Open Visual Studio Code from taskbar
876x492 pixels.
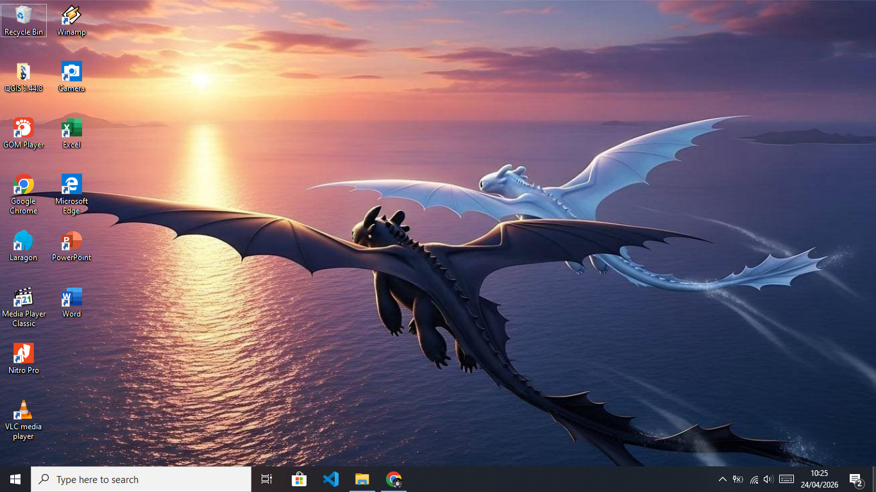[x=330, y=479]
